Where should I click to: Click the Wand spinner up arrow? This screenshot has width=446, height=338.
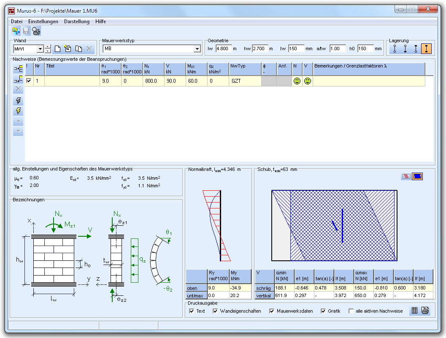48,47
